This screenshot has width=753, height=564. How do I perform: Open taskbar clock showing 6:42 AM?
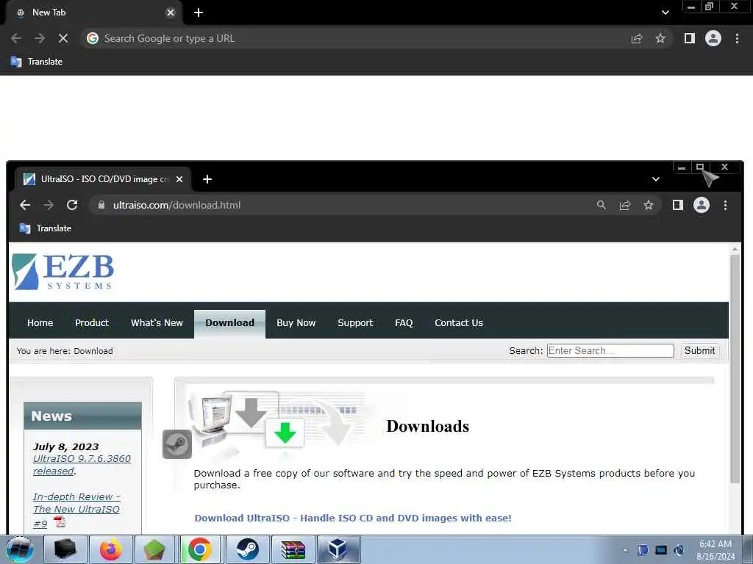pyautogui.click(x=715, y=550)
